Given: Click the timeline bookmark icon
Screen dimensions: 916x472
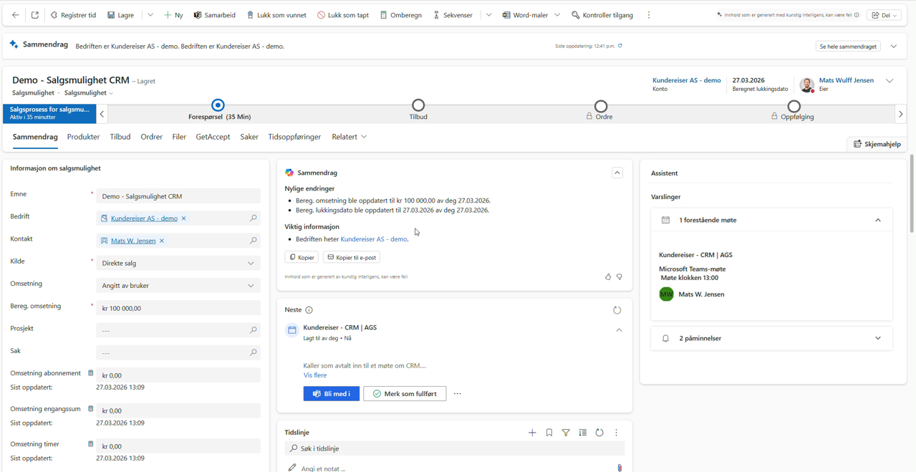Looking at the screenshot, I should pyautogui.click(x=549, y=433).
